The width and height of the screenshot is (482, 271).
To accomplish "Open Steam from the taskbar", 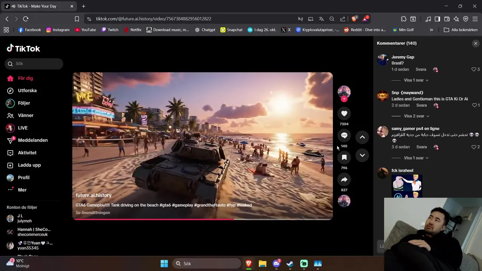I will (x=290, y=263).
